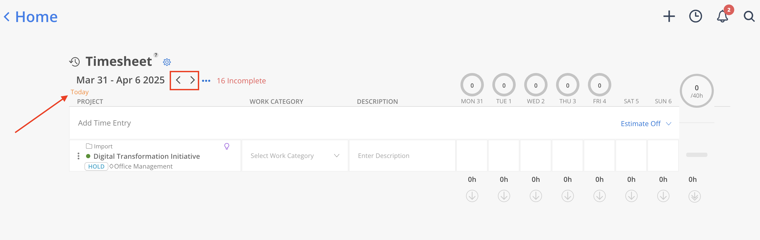The width and height of the screenshot is (760, 240).
Task: Click the search magnifier icon
Action: click(x=749, y=16)
